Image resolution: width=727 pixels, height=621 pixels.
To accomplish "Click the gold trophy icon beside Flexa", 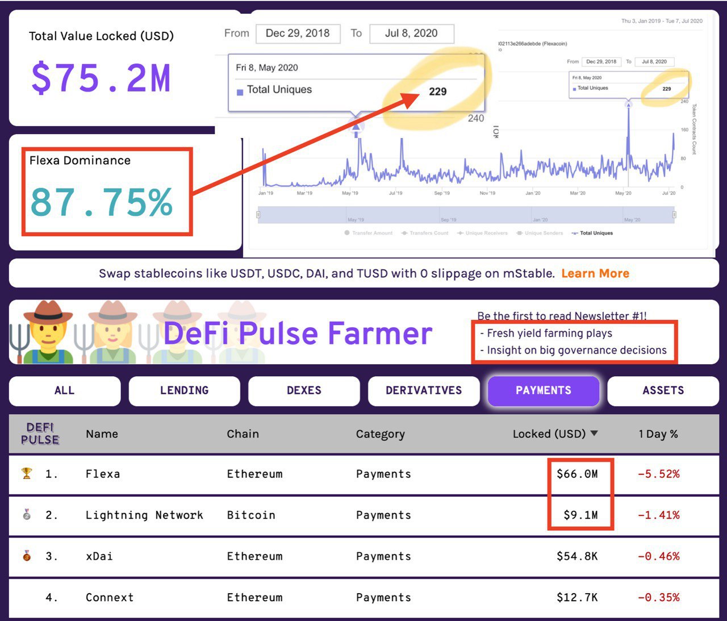I will coord(27,473).
